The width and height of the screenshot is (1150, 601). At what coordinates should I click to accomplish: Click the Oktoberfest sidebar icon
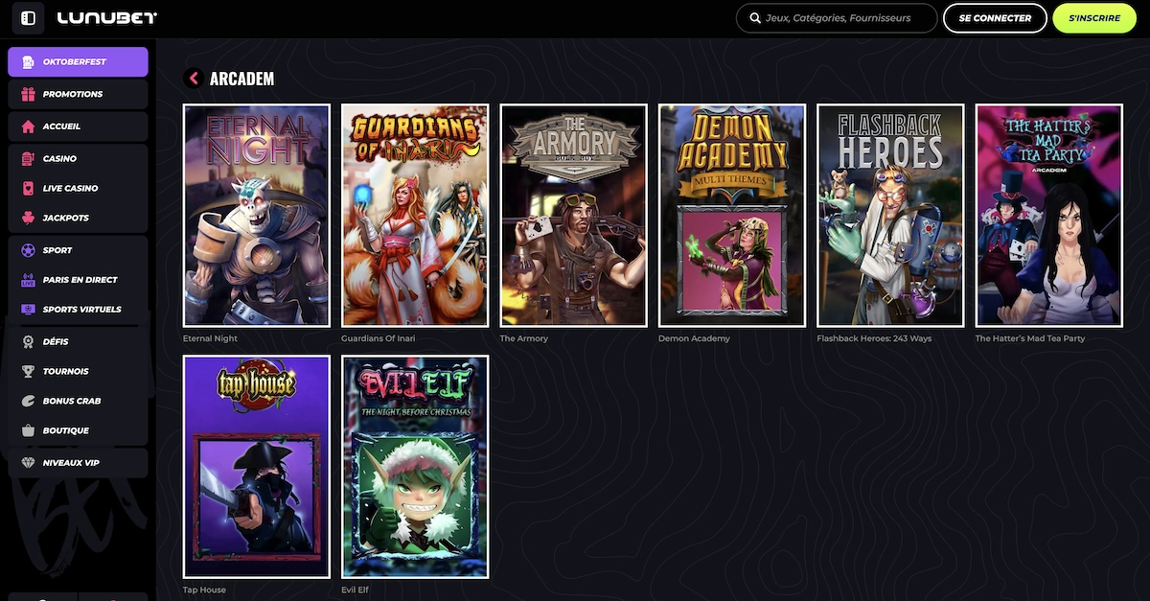pos(27,60)
